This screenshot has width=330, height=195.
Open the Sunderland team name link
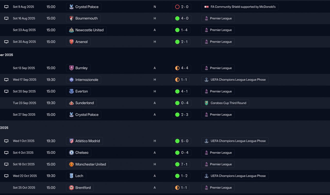tap(84, 103)
